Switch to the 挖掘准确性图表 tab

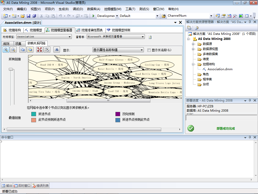[x=89, y=30]
